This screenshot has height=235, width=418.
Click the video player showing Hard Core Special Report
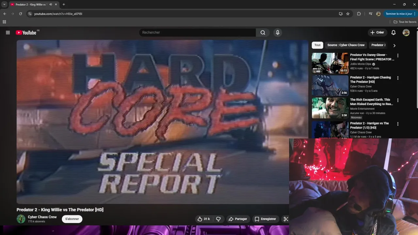click(x=162, y=122)
